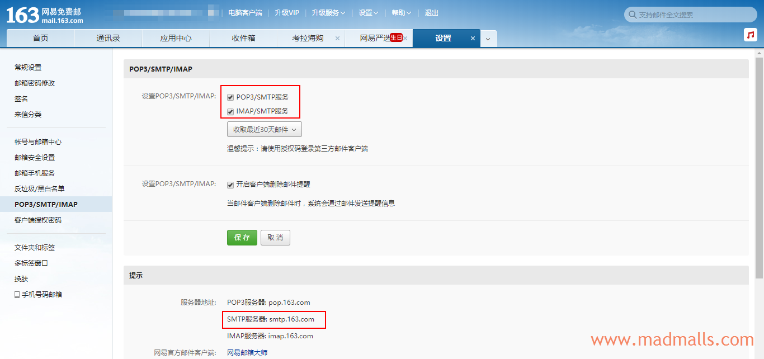Select 换肤 in the left sidebar
Image resolution: width=764 pixels, height=359 pixels.
tap(21, 278)
